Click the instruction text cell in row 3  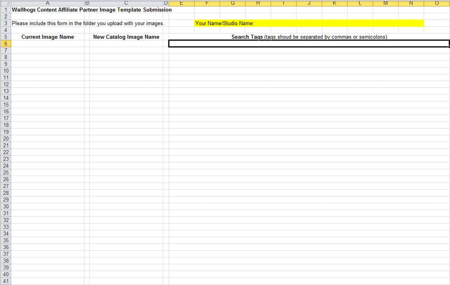point(47,23)
